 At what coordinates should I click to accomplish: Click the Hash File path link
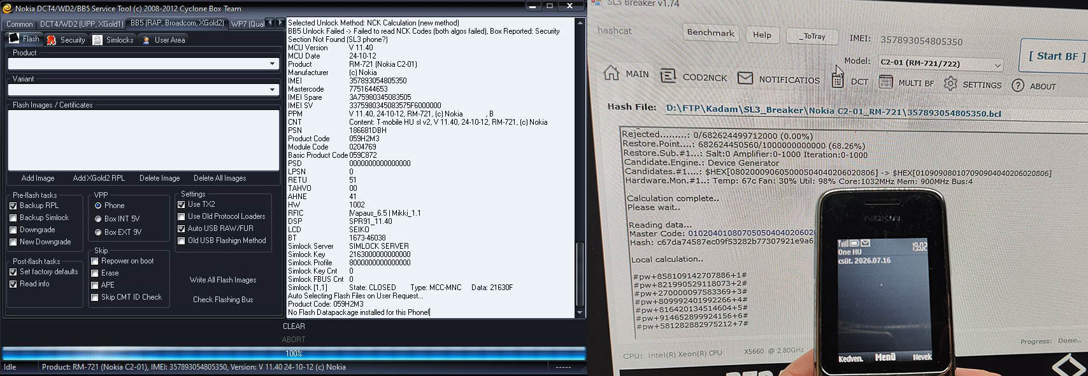tap(833, 111)
